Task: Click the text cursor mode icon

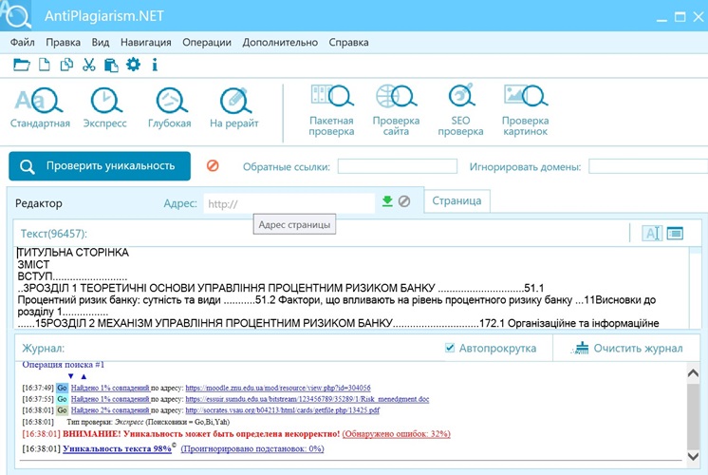Action: pos(652,233)
